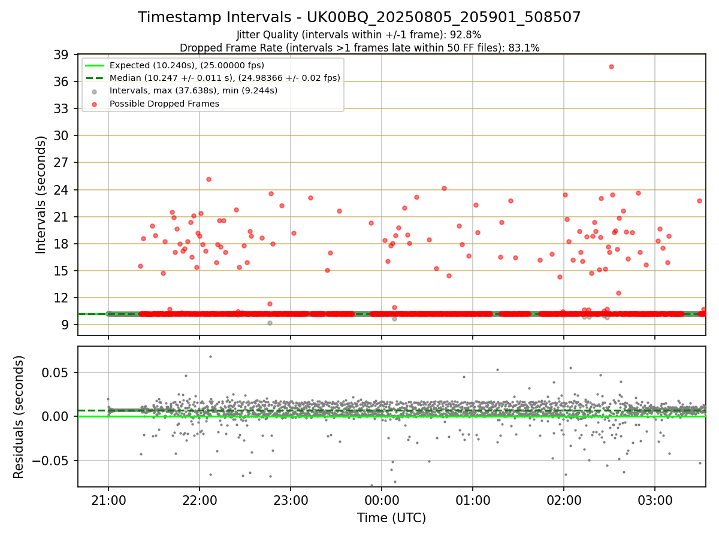719x539 pixels.
Task: Click the maximum outlier point near 37.6 seconds
Action: 611,66
